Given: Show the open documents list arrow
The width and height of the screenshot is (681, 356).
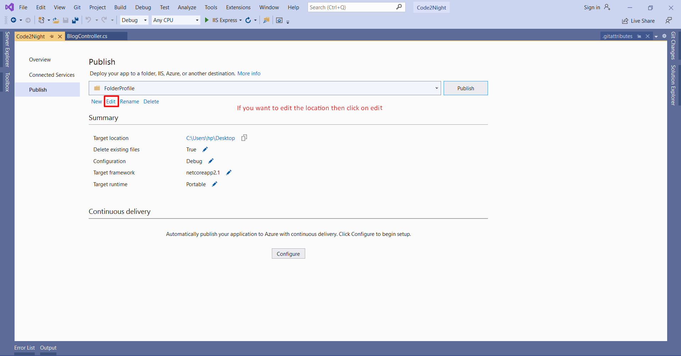Looking at the screenshot, I should coord(656,36).
